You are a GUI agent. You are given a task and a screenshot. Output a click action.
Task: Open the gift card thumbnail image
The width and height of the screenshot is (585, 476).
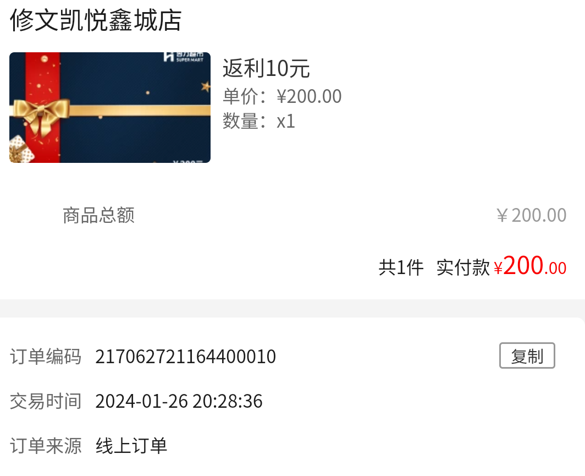[x=110, y=107]
